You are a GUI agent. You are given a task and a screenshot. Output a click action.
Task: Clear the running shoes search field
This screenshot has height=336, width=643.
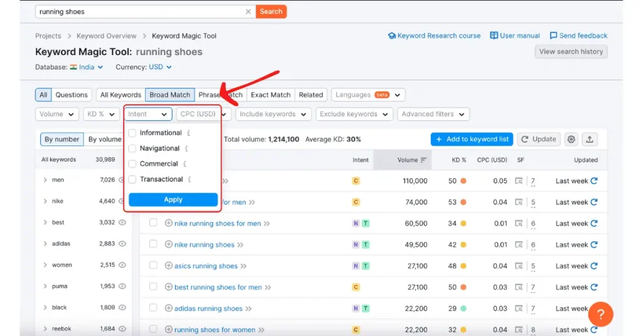(248, 11)
